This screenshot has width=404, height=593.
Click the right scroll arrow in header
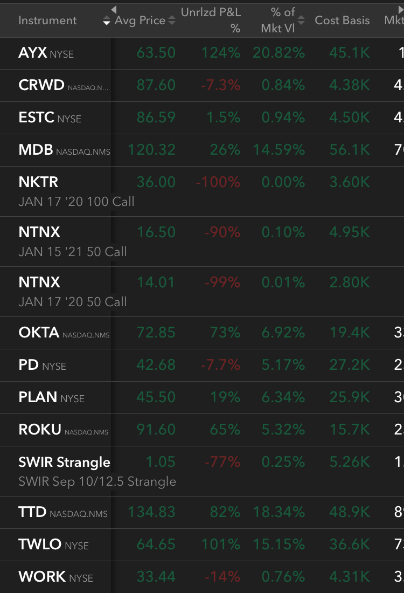pyautogui.click(x=401, y=10)
